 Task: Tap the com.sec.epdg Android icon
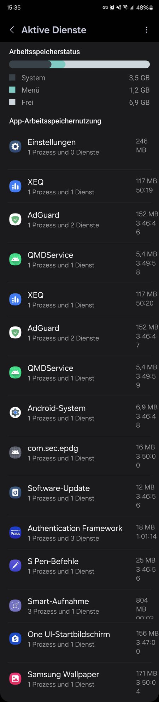point(15,452)
